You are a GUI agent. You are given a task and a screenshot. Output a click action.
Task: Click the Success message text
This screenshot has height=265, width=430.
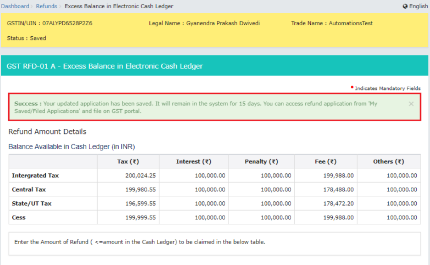click(196, 107)
